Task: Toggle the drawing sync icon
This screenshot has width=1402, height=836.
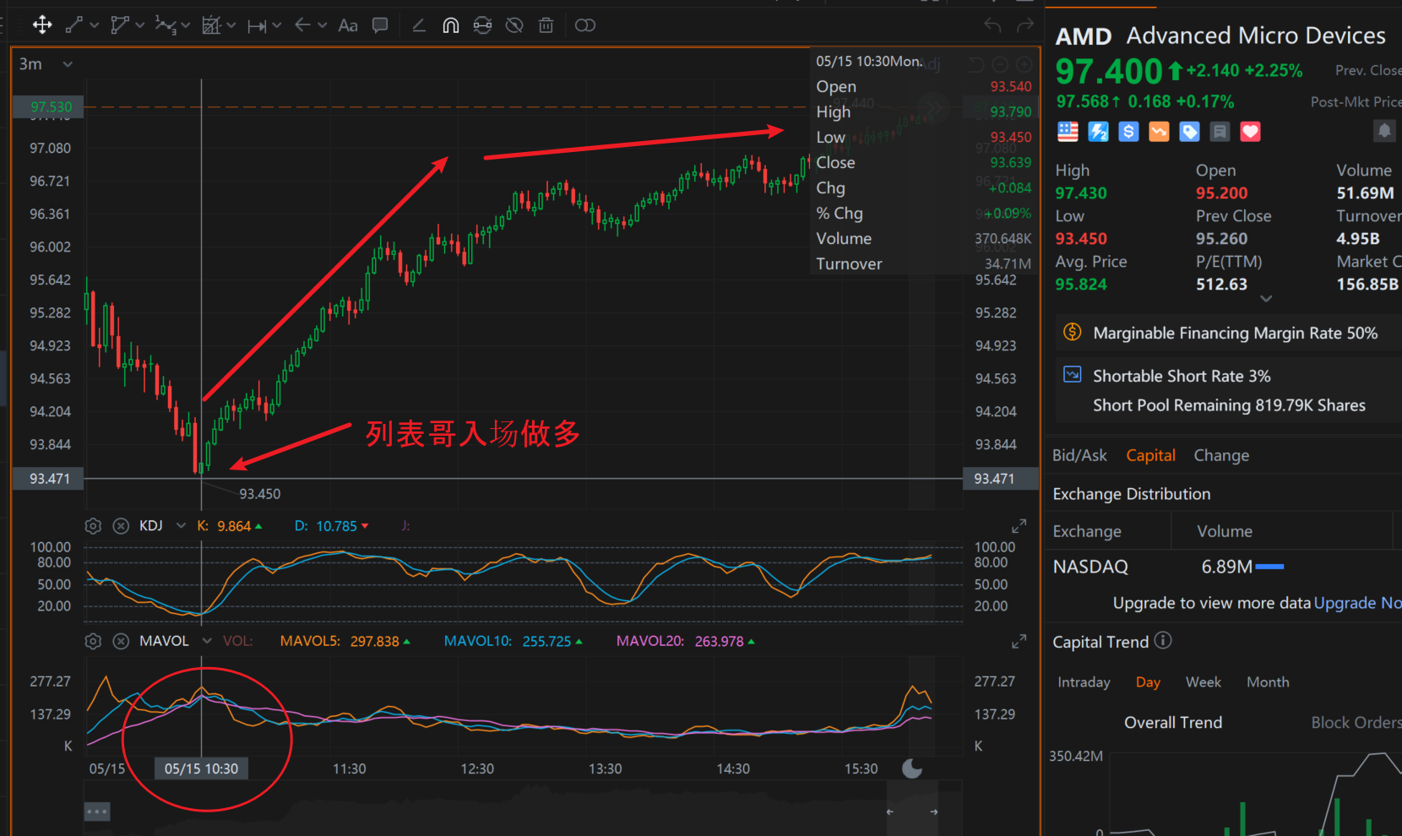Action: pos(482,25)
